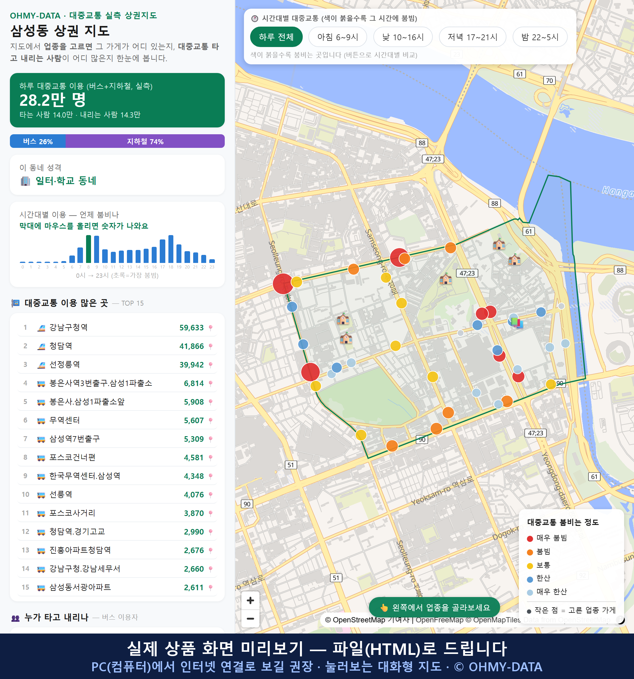This screenshot has width=634, height=679.
Task: Click subway train icon beside 강남구청역
Action: (x=41, y=328)
